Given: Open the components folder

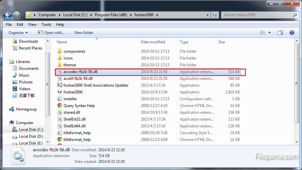Looking at the screenshot, I should pyautogui.click(x=74, y=51).
